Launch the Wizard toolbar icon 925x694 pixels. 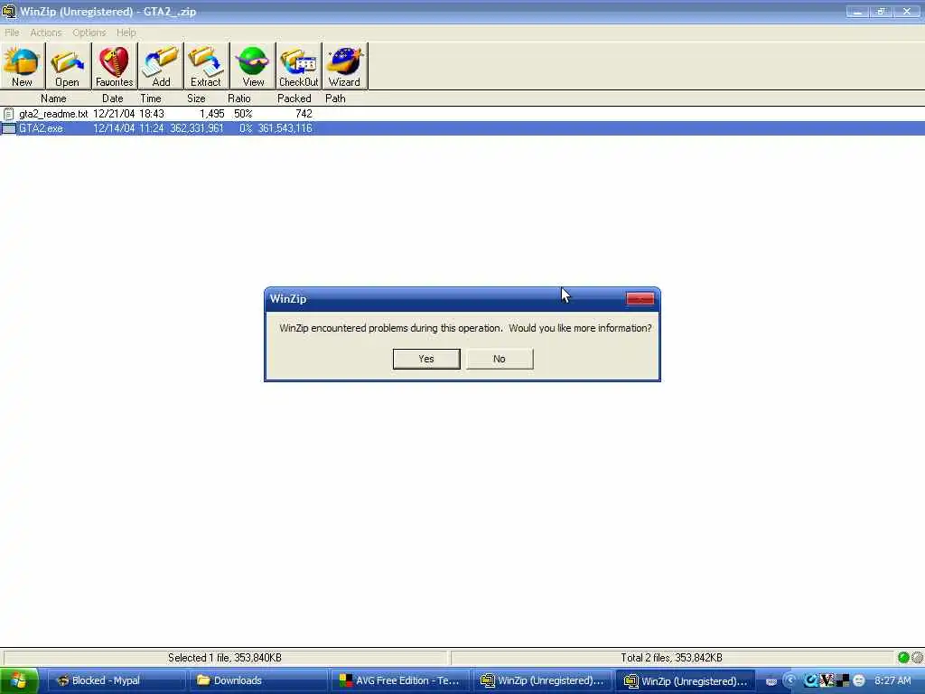(x=344, y=66)
